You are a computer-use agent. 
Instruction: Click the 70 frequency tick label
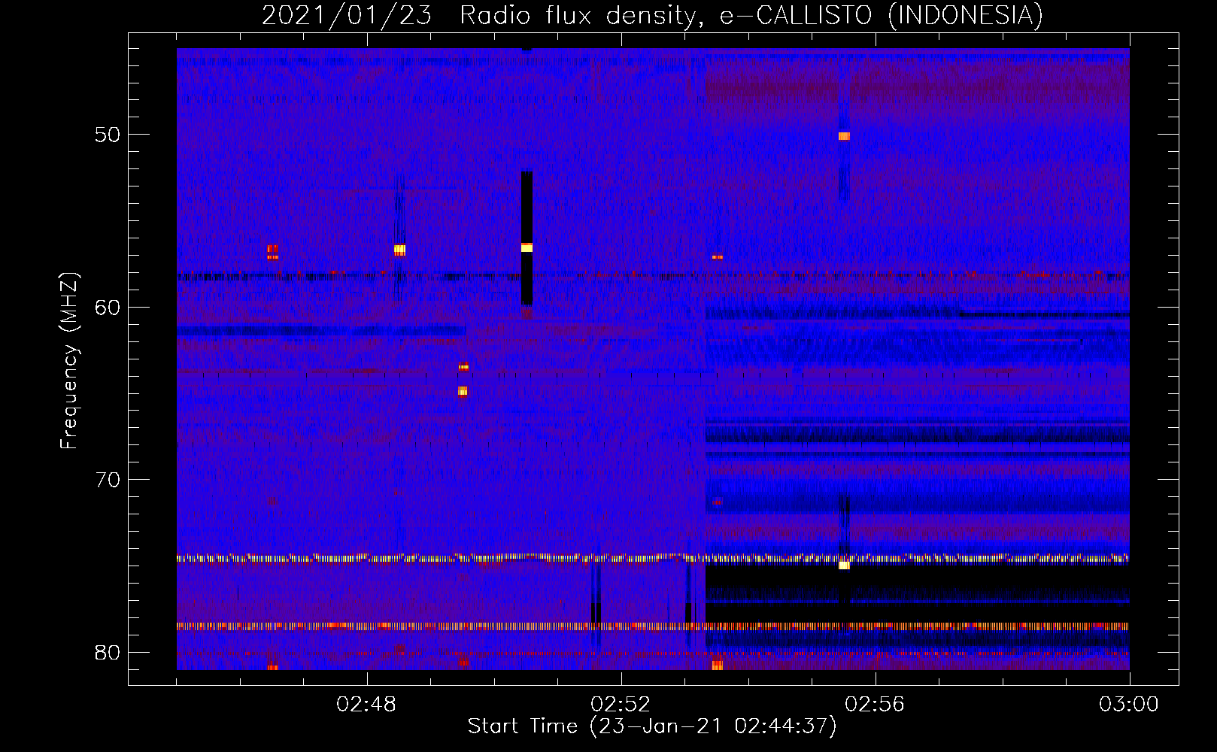coord(108,480)
